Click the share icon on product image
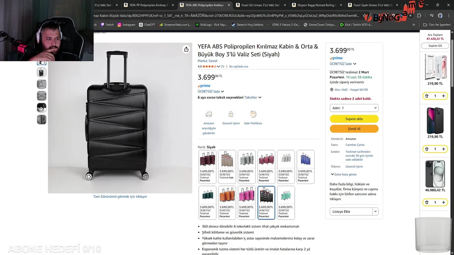Viewport: 454px width, 255px height. coord(186,49)
